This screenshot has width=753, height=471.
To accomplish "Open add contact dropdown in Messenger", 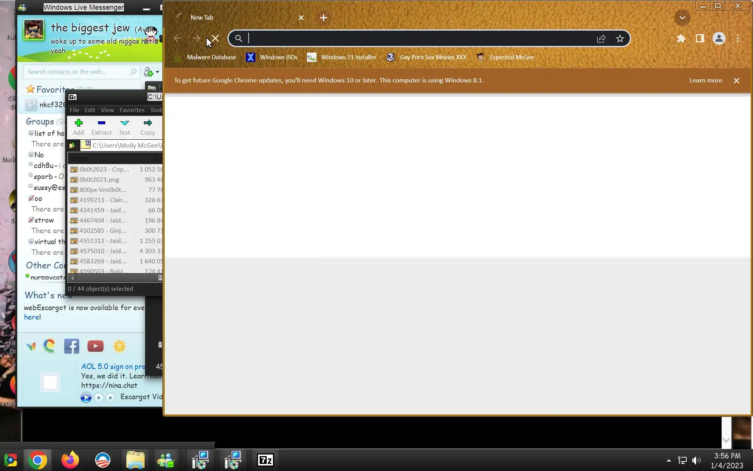I will [157, 72].
